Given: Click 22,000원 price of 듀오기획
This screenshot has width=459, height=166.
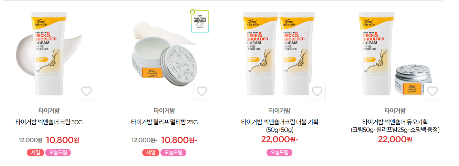Looking at the screenshot, I should click(x=395, y=139).
